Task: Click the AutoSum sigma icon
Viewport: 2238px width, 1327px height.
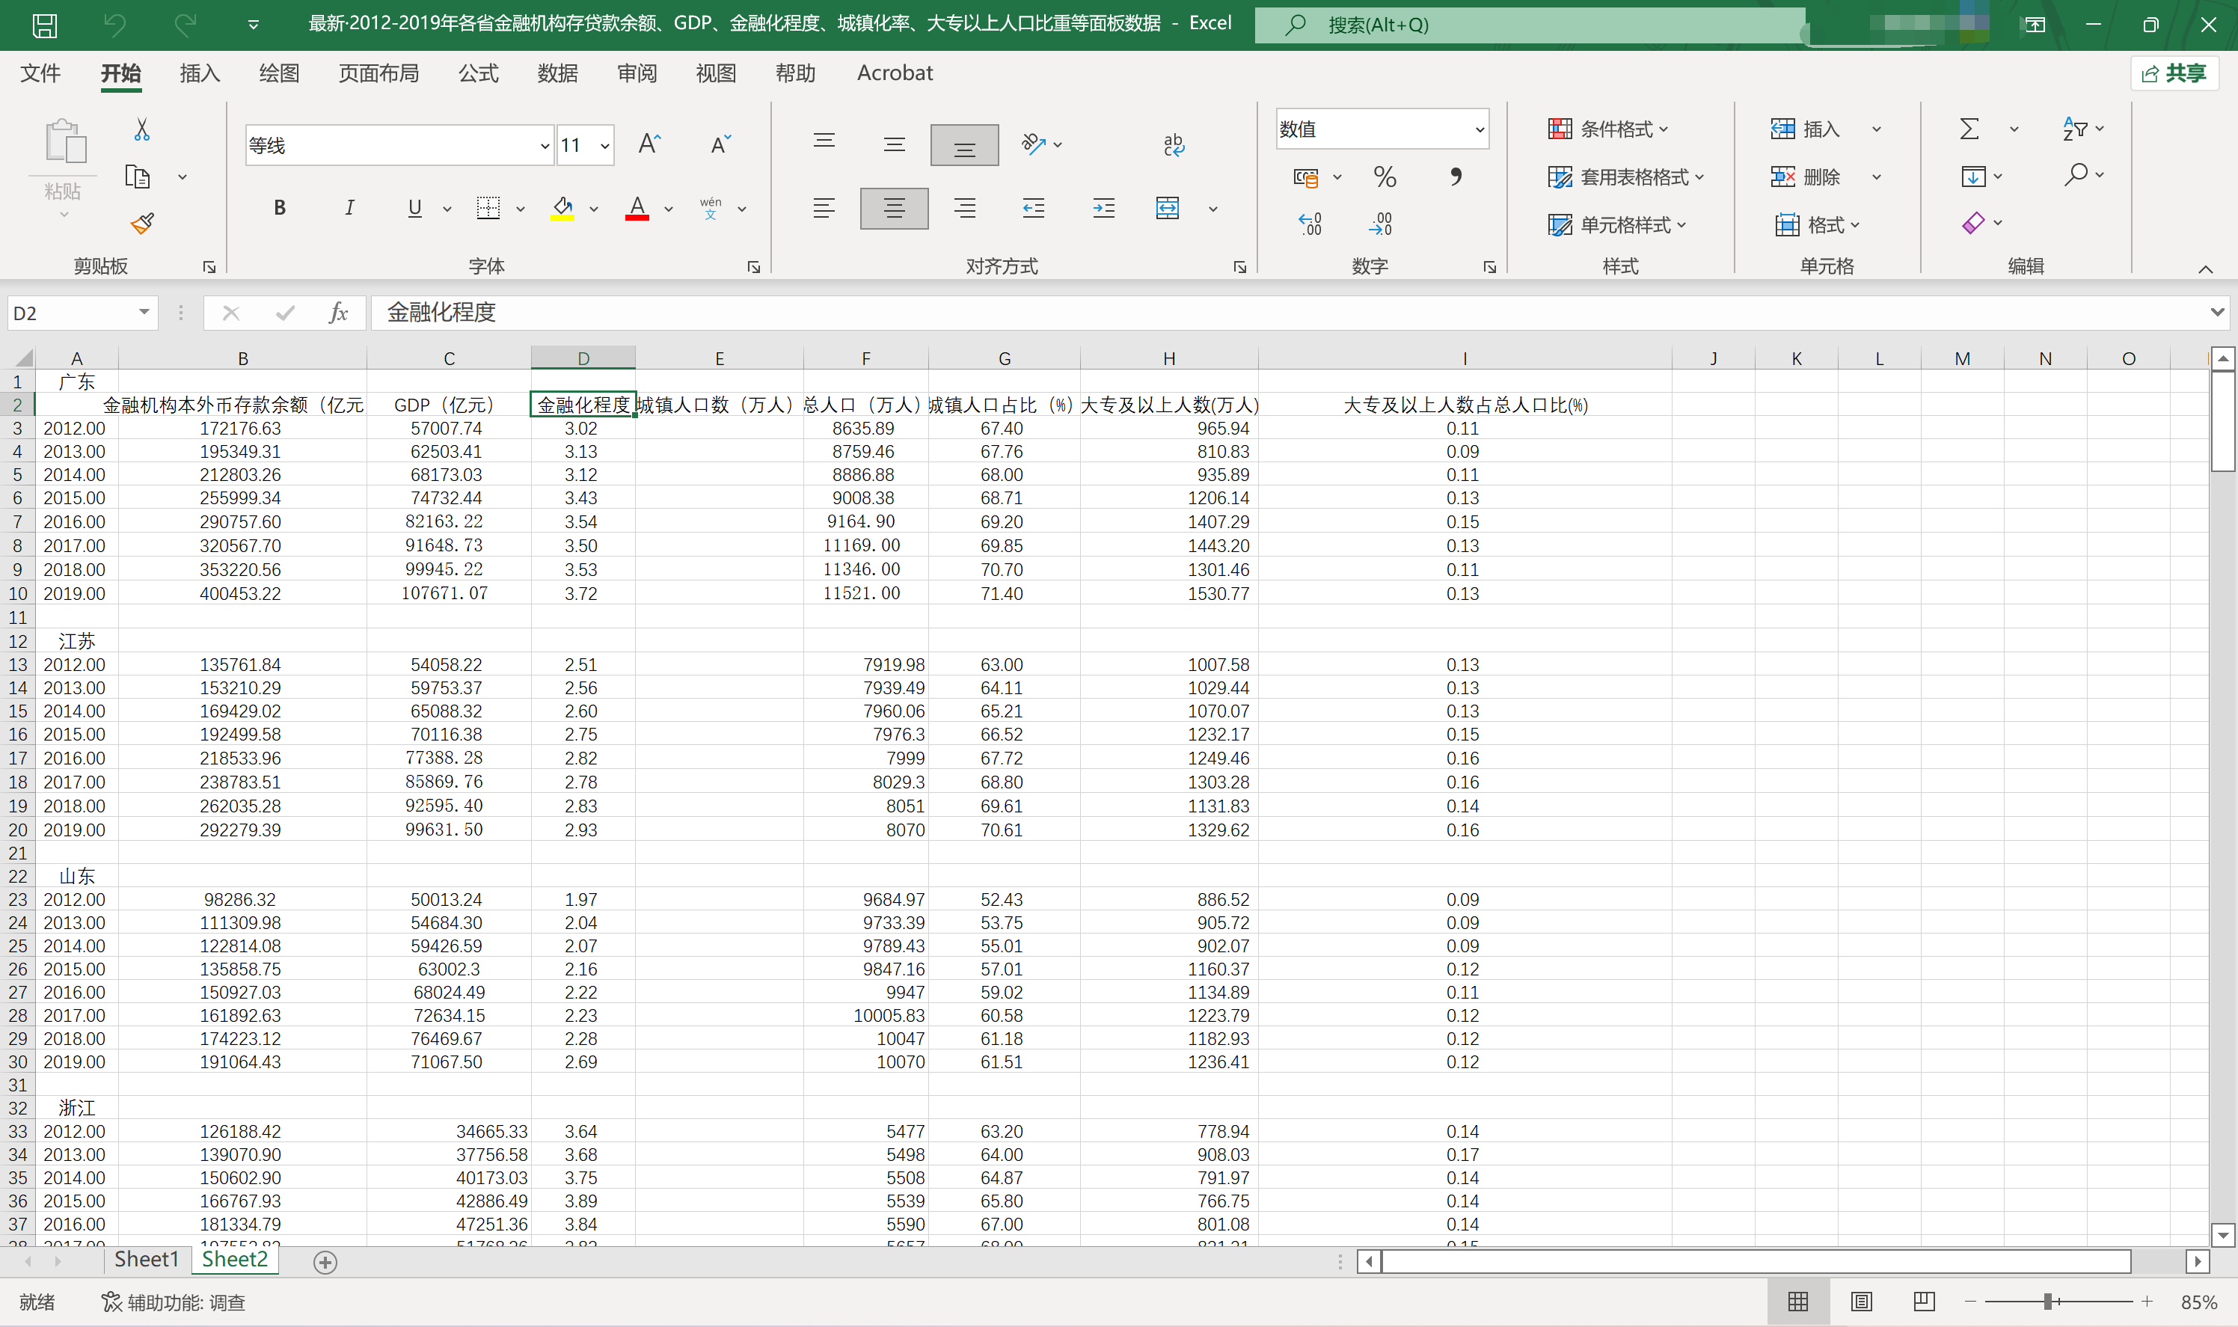Action: click(x=1969, y=129)
